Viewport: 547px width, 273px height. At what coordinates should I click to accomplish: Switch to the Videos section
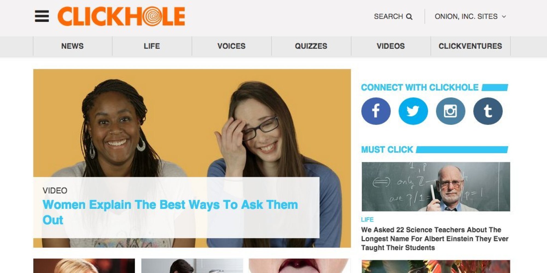coord(391,46)
